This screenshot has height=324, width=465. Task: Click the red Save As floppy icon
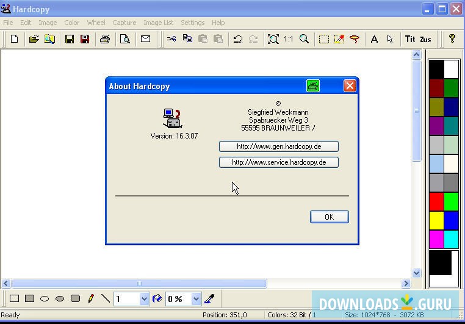pos(85,39)
